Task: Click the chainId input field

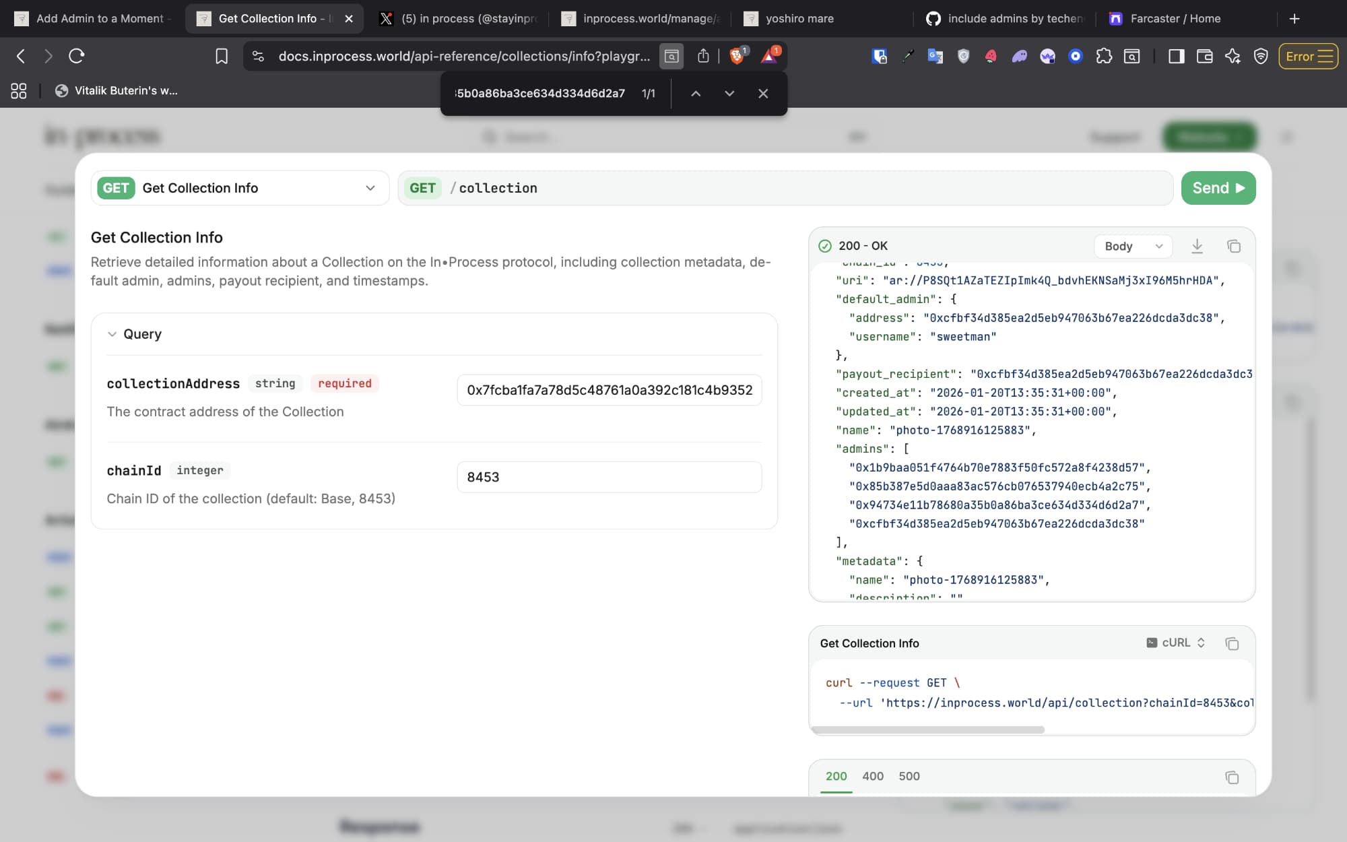Action: point(609,477)
